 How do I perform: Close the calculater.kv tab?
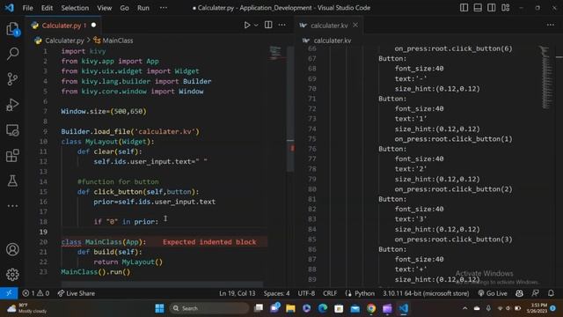click(355, 26)
